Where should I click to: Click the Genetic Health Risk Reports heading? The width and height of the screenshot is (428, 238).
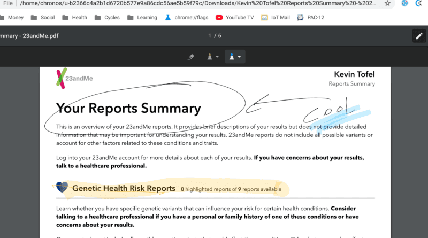(124, 188)
